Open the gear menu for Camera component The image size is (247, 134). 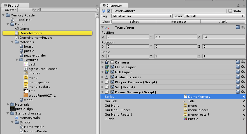coord(243,62)
